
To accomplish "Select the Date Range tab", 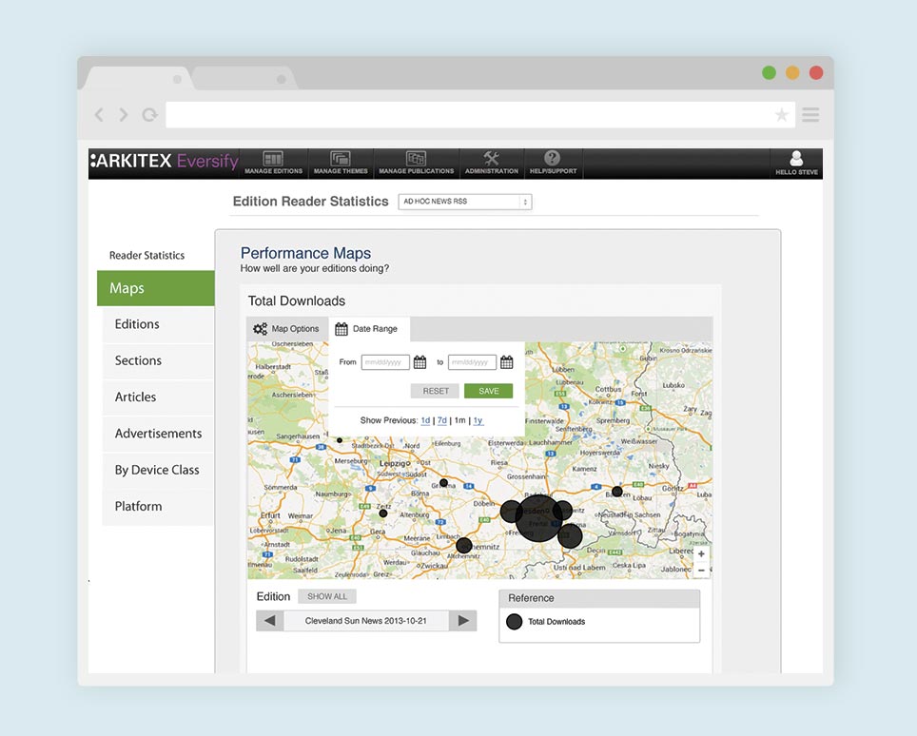I will pyautogui.click(x=369, y=329).
